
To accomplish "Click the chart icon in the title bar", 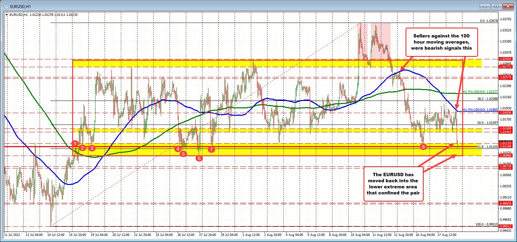I will 6,6.
